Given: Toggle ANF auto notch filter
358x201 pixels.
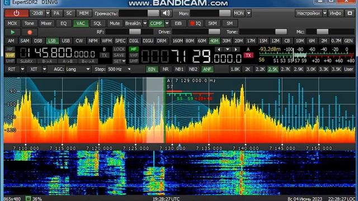Looking at the screenshot, I should coord(207,69).
